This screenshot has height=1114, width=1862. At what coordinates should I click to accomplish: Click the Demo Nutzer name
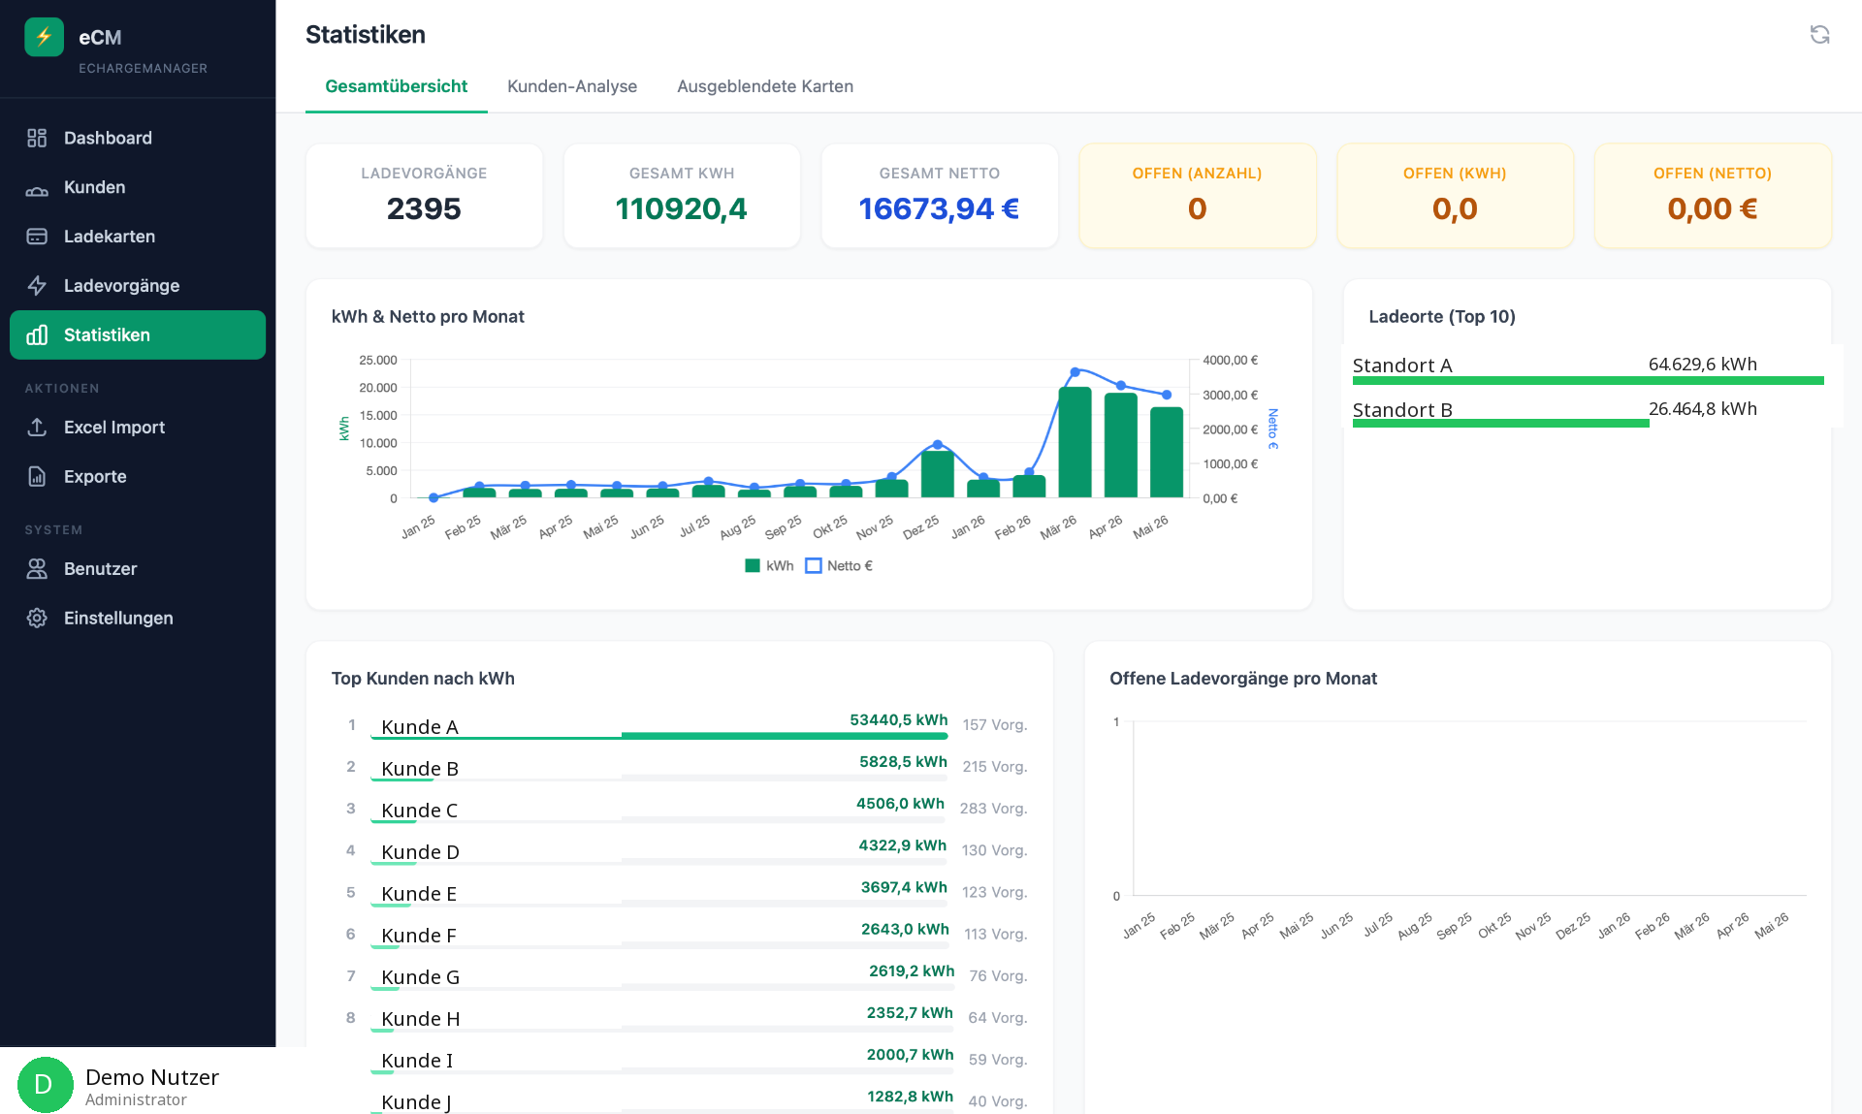pos(152,1077)
